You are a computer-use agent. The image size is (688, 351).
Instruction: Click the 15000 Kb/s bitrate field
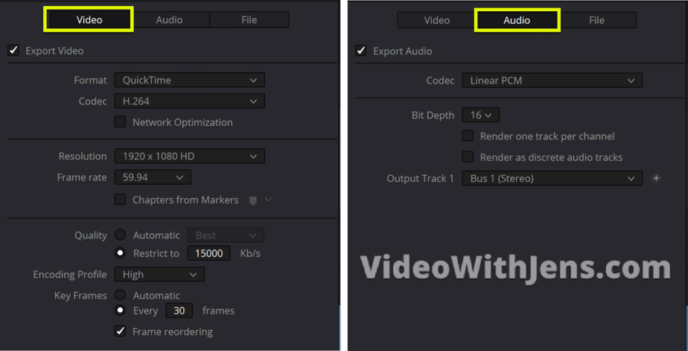point(208,253)
